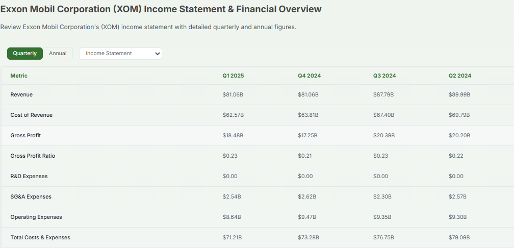Click the Exxon Mobil Income Statement page heading
The height and width of the screenshot is (248, 514).
pos(161,9)
